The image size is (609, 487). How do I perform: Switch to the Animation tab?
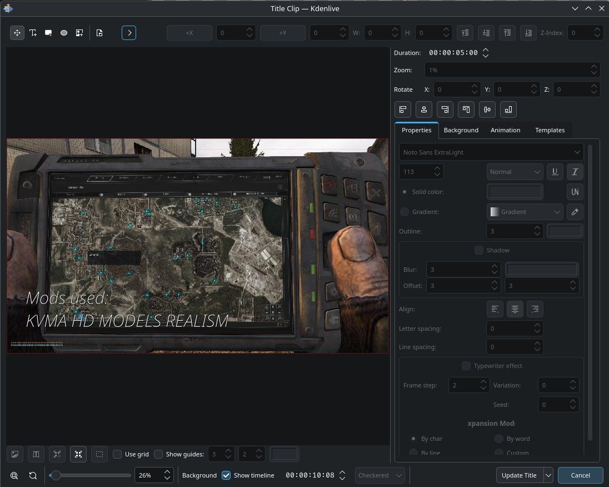(x=505, y=130)
